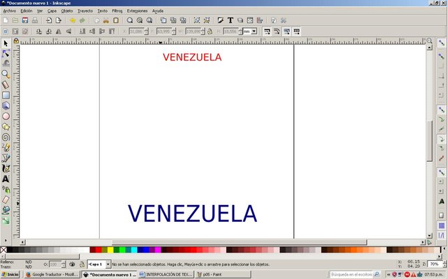Toggle the width-height ratio lock
Image resolution: width=447 pixels, height=279 pixels.
coord(210,31)
